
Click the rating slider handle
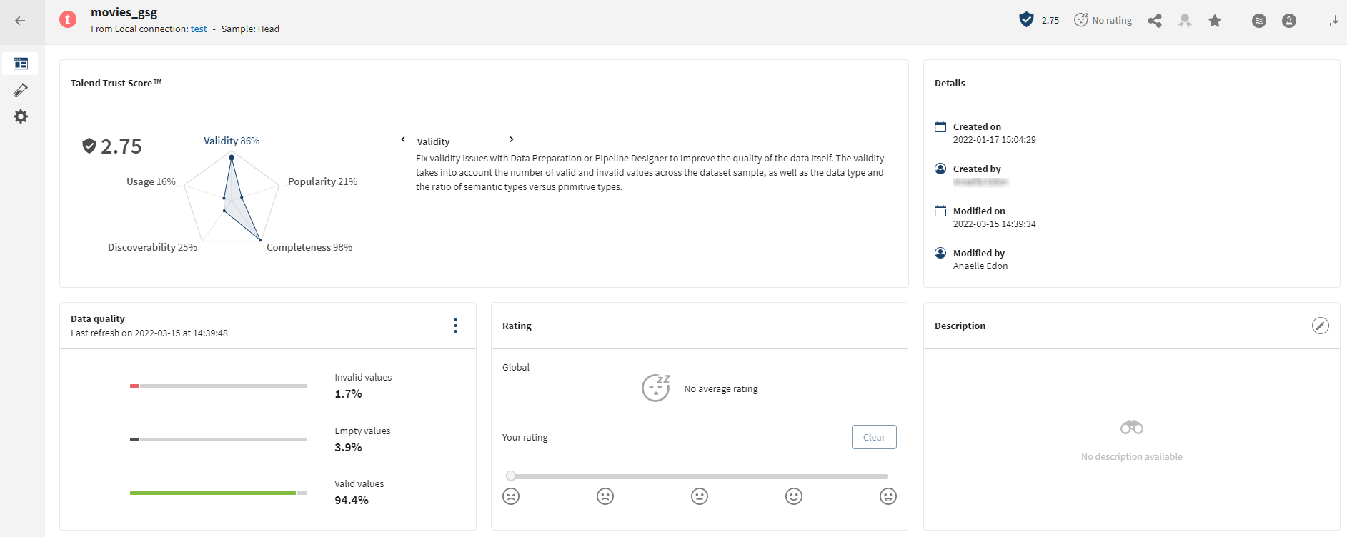pyautogui.click(x=511, y=476)
